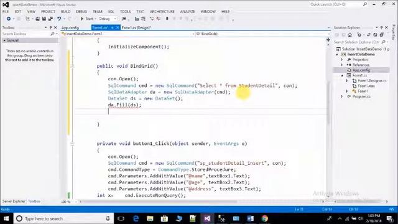Open the Toolbox window position dropdown
398x224 pixels.
click(45, 27)
